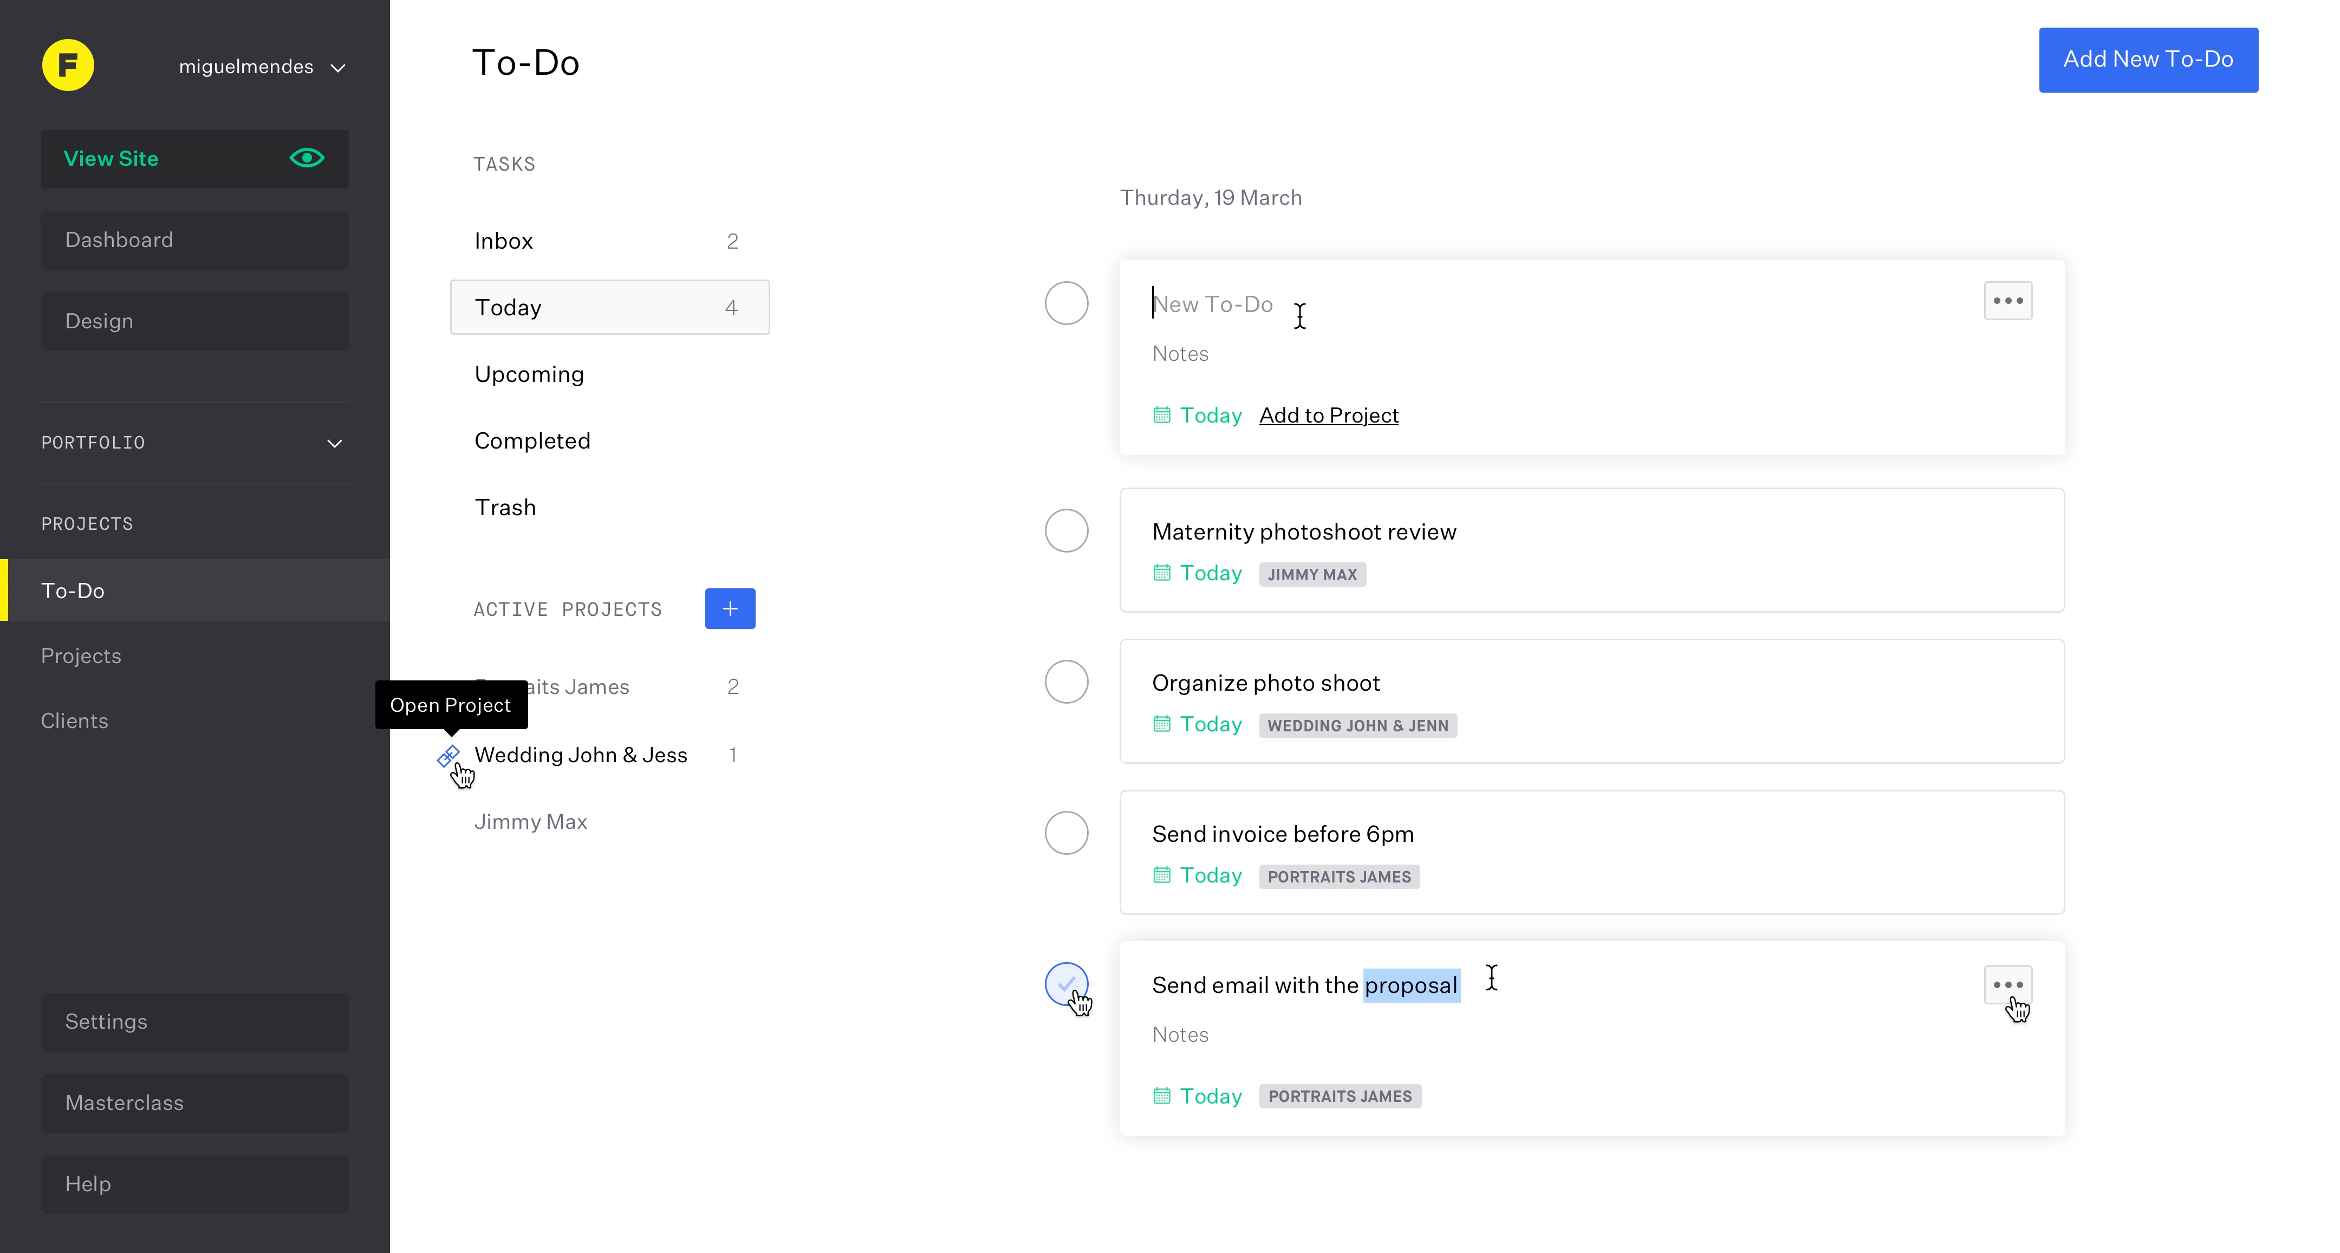Screen dimensions: 2340x1253
Task: Click Open Project link icon beside Wedding John & Jess
Action: click(x=448, y=755)
